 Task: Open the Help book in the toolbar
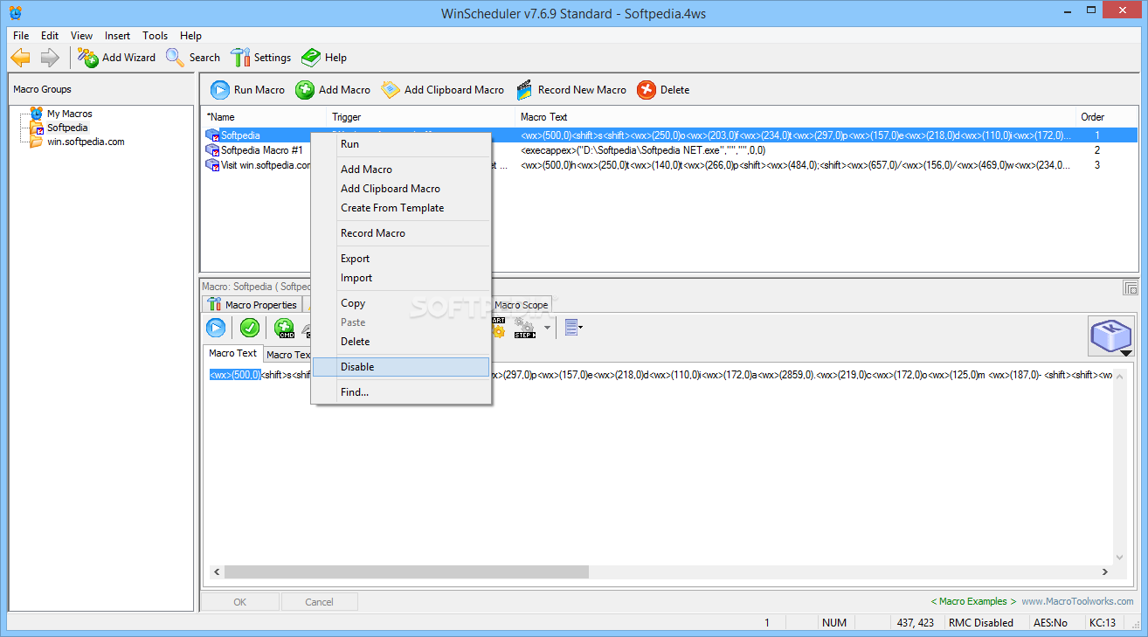click(x=324, y=58)
